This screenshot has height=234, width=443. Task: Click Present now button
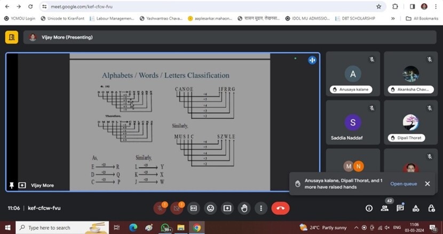pyautogui.click(x=227, y=208)
